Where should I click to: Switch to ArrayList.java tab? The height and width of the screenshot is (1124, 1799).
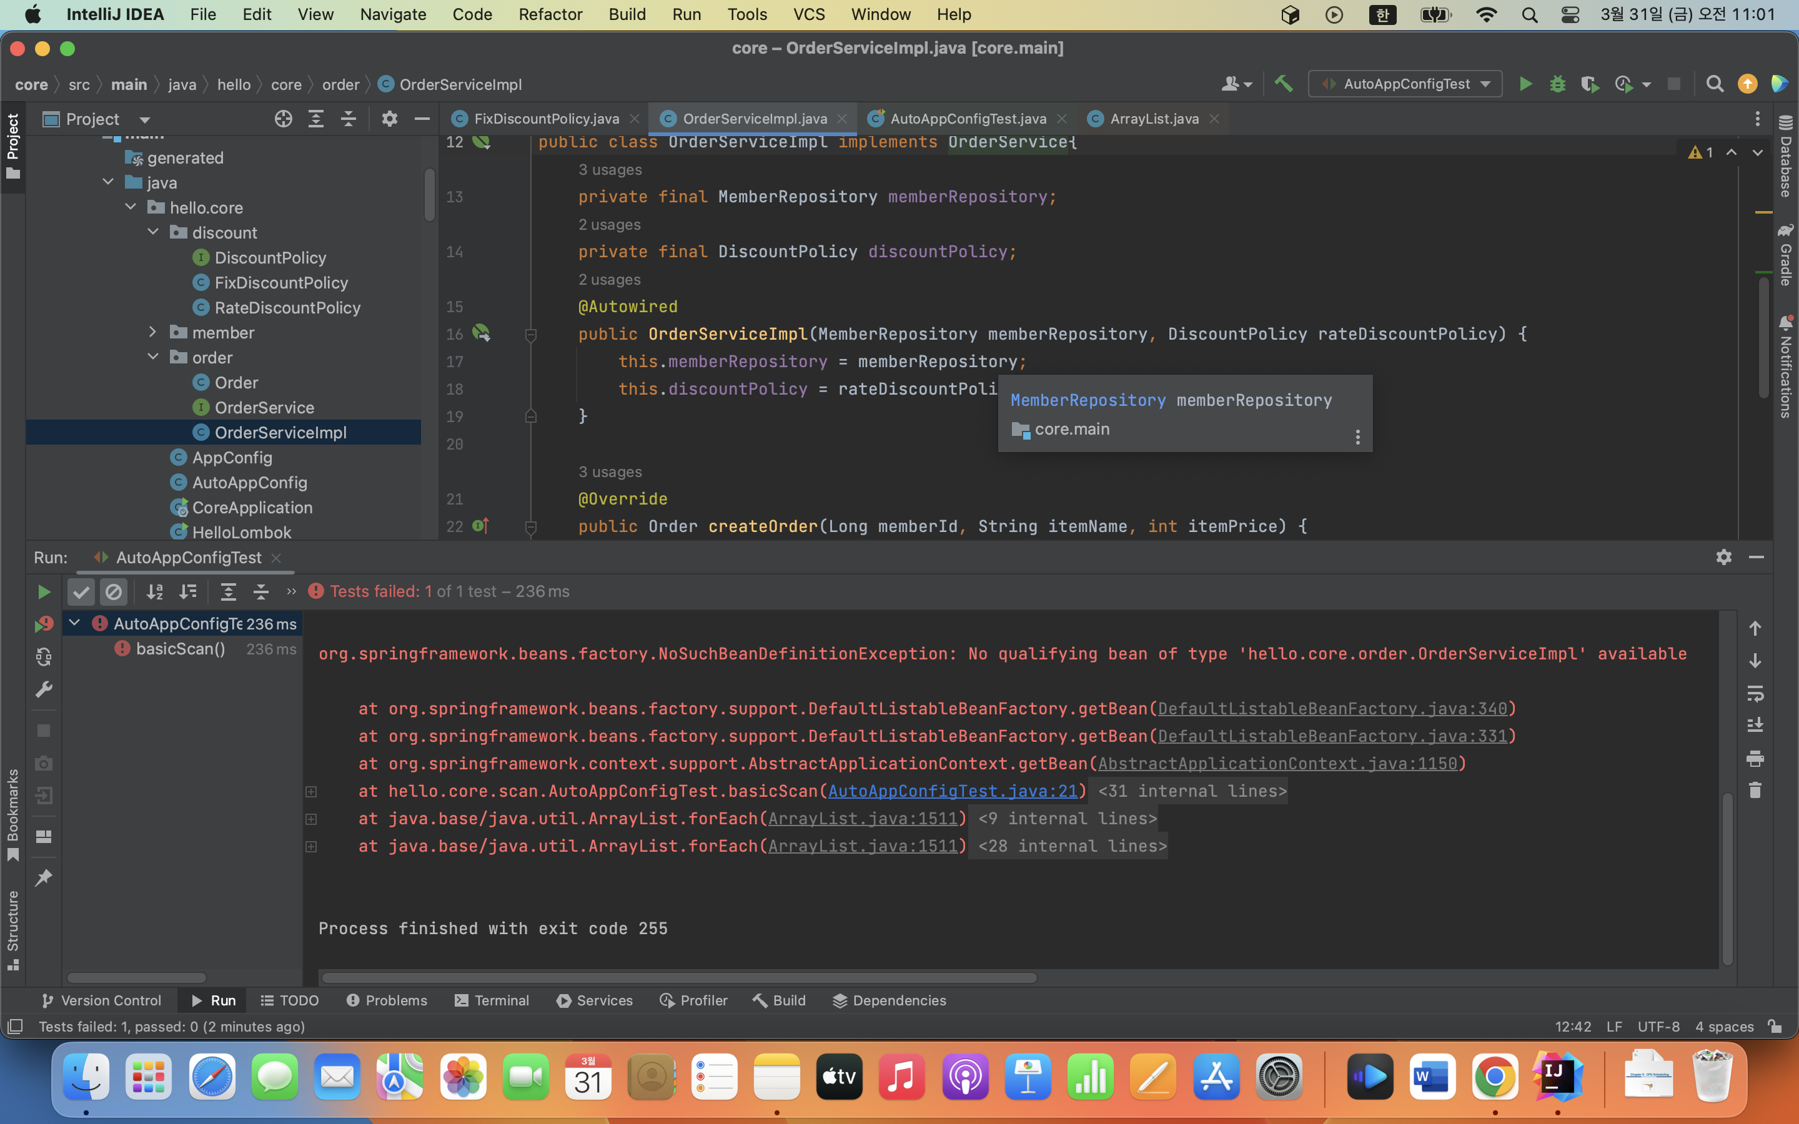(1154, 119)
